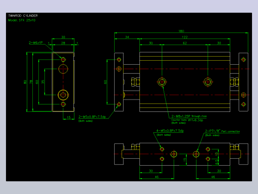Click the '35' rod spacing dimension
The image size is (258, 194).
coord(43,82)
